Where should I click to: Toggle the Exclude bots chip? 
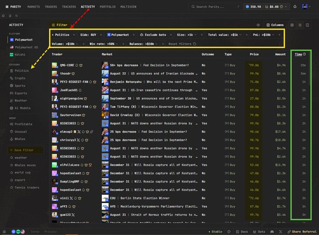point(153,35)
